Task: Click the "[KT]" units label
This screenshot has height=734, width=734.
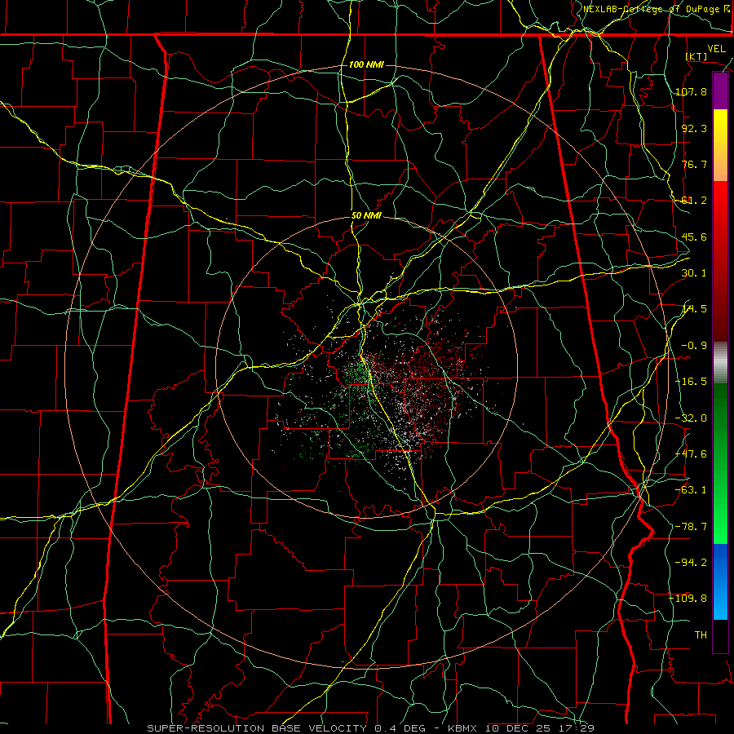Action: pos(696,56)
